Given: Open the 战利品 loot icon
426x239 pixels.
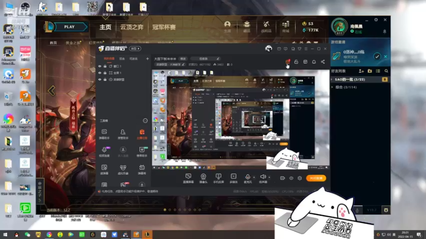Looking at the screenshot, I should 266,27.
